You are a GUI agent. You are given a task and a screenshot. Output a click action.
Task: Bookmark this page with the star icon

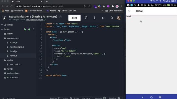click(x=89, y=6)
